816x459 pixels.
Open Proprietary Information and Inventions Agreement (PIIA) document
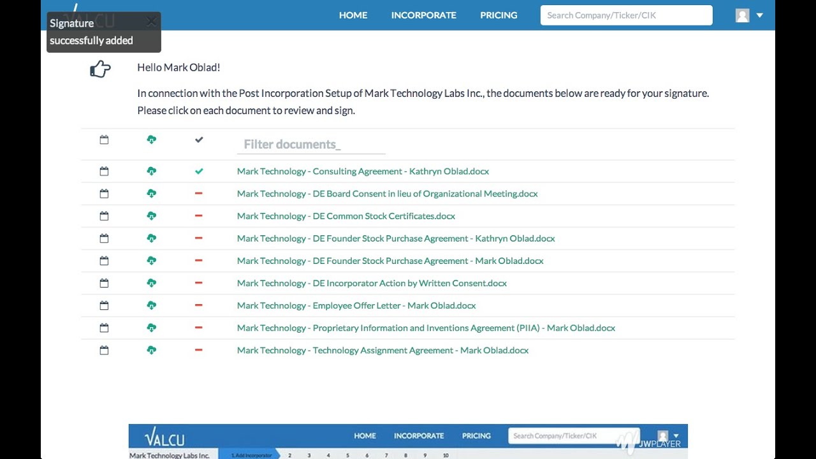coord(426,328)
